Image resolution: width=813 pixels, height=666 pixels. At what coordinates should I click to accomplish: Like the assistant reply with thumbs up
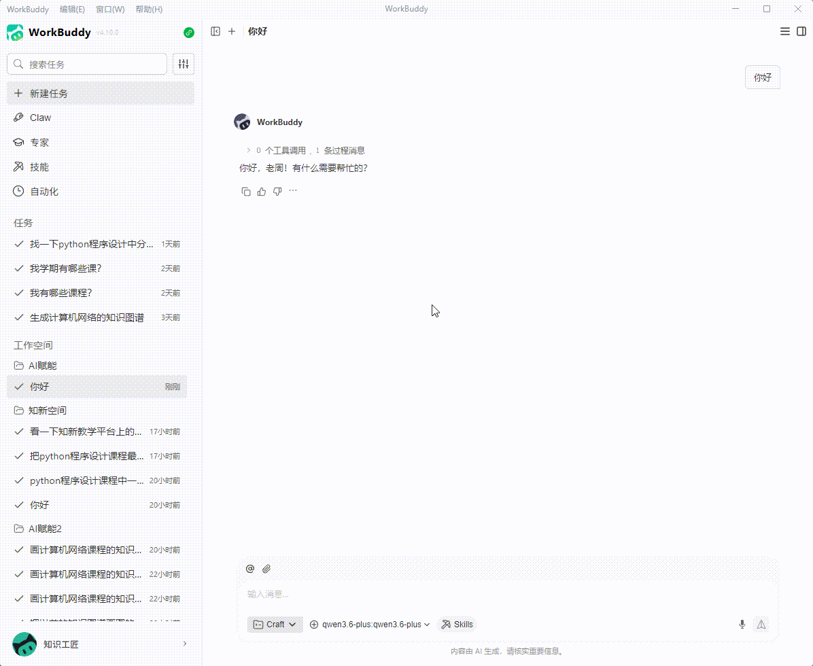click(261, 191)
